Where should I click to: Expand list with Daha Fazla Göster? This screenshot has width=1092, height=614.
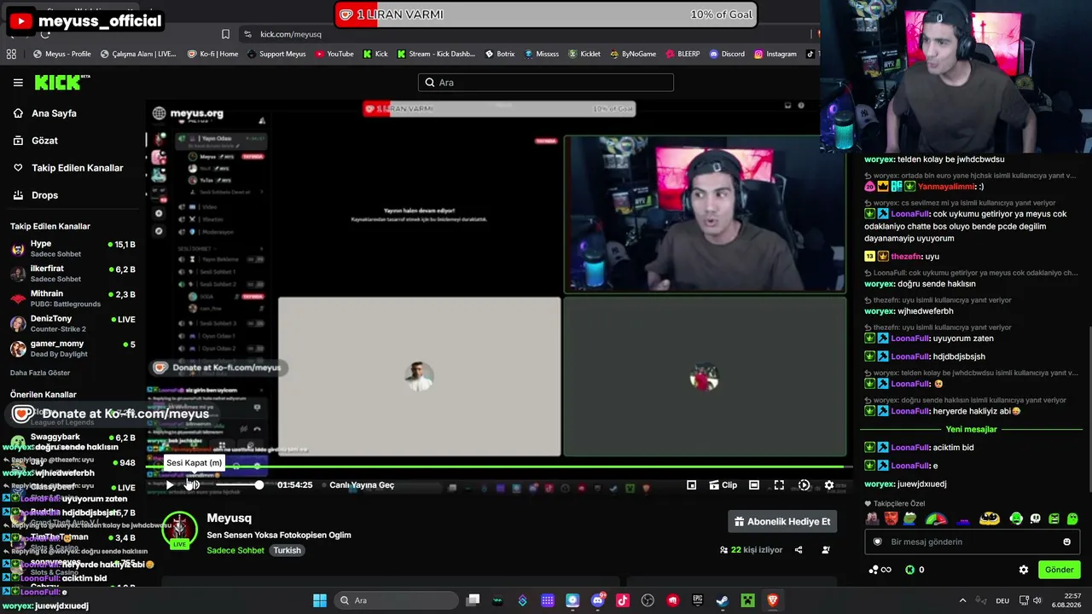point(40,373)
